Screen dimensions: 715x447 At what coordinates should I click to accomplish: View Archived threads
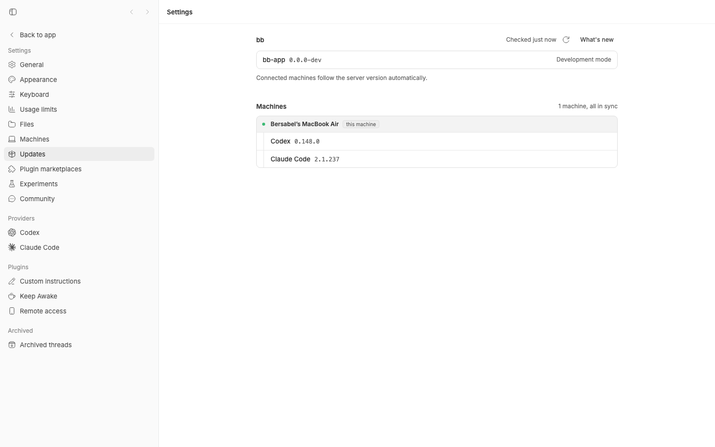79,345
